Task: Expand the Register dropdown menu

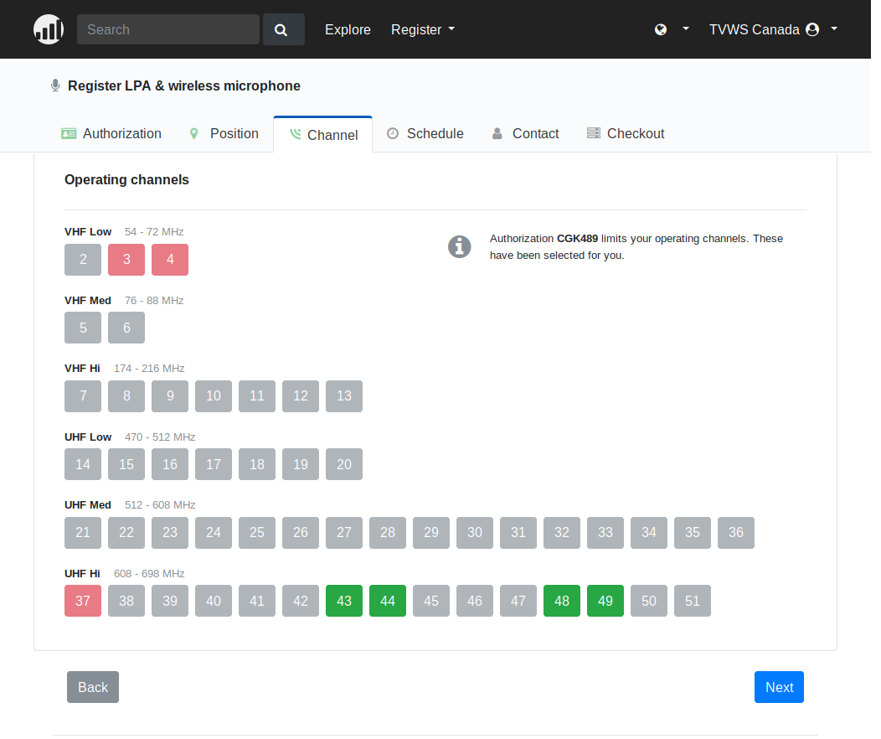Action: [x=423, y=29]
